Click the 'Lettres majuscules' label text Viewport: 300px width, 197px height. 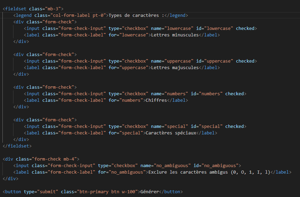(175, 68)
